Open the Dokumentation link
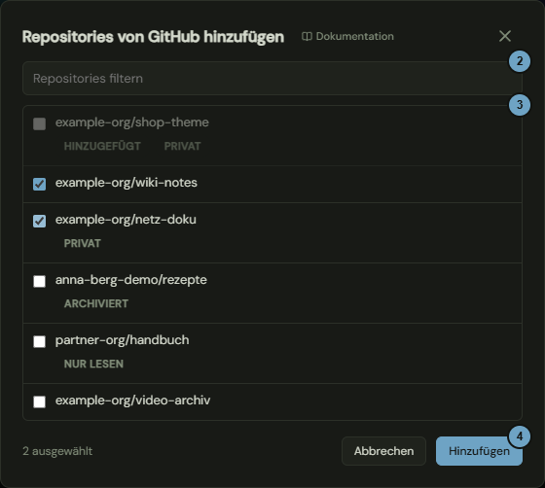The width and height of the screenshot is (545, 488). 347,36
